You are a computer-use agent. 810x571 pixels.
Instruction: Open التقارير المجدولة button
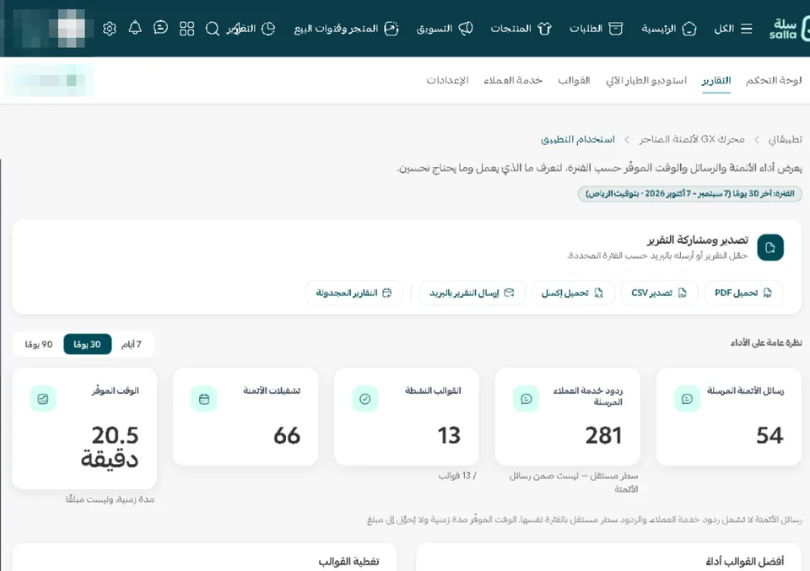(x=354, y=293)
